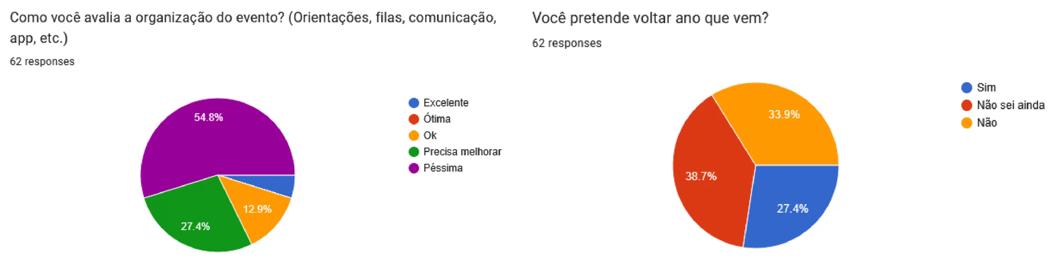
Task: Click the red Ótima legend dot
Action: (413, 119)
